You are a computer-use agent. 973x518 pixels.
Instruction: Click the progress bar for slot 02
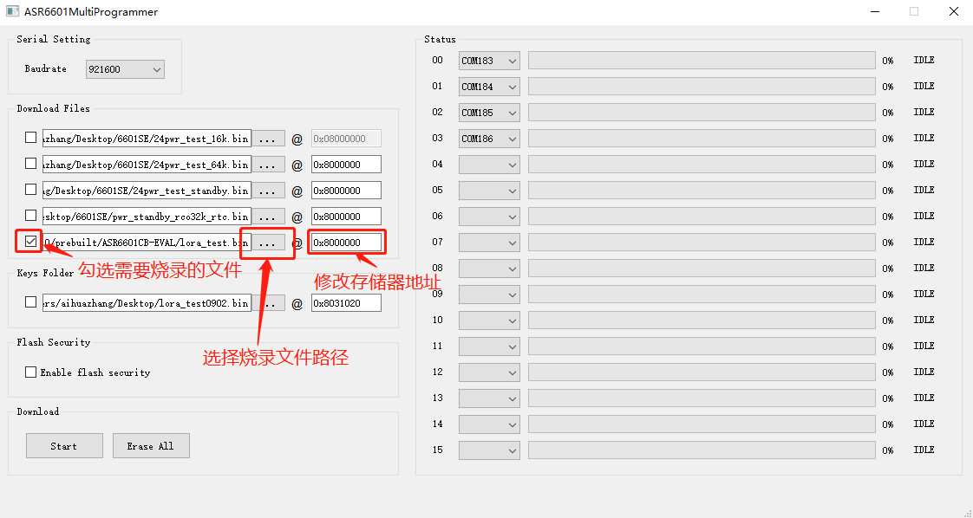point(702,113)
